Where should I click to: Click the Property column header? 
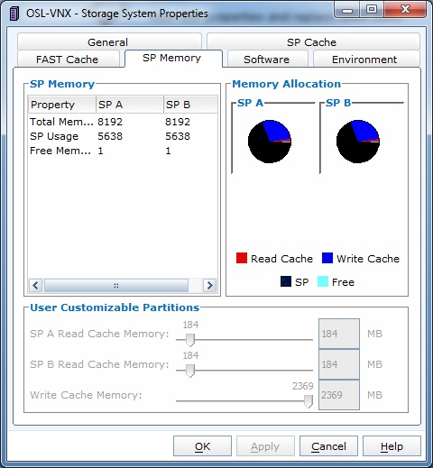click(x=62, y=105)
